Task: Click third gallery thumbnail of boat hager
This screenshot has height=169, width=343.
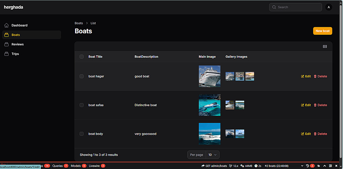Action: click(x=250, y=76)
